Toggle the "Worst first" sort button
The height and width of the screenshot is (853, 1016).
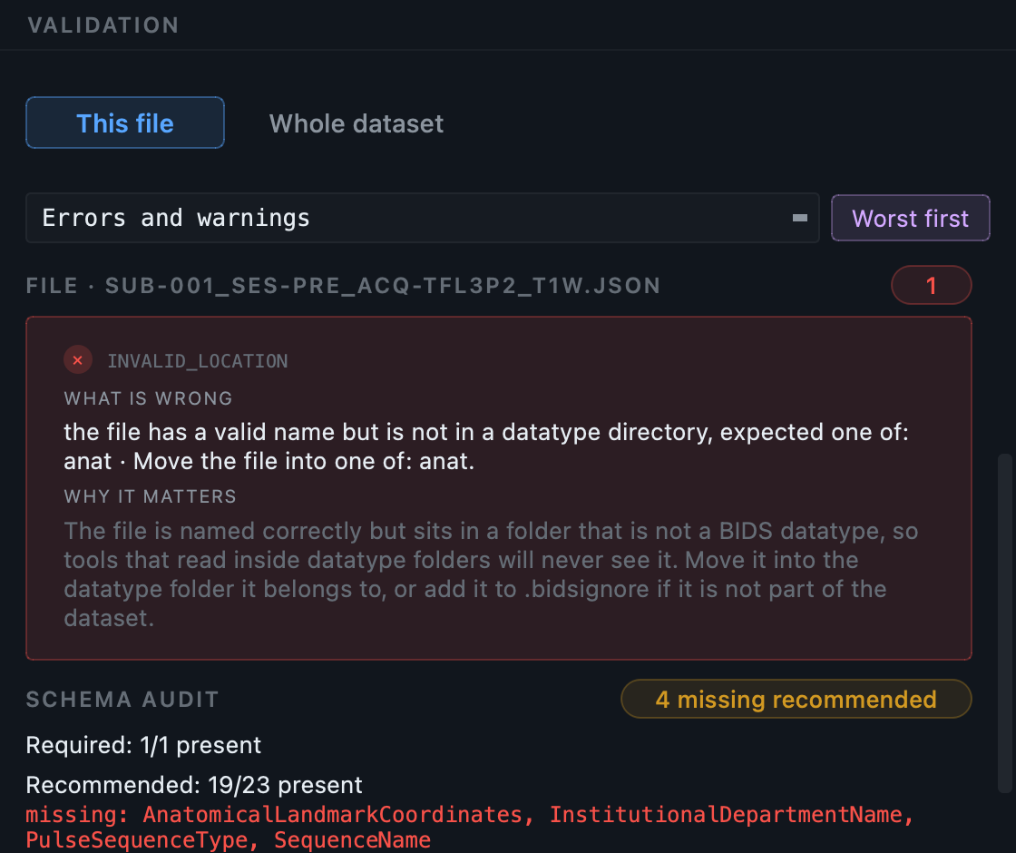(911, 219)
